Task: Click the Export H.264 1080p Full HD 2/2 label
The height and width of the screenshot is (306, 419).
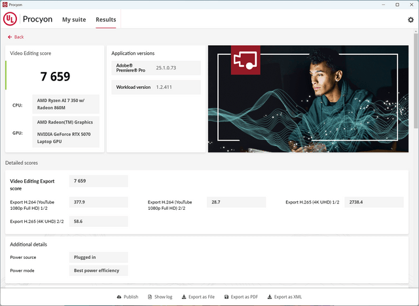Action: tap(170, 205)
